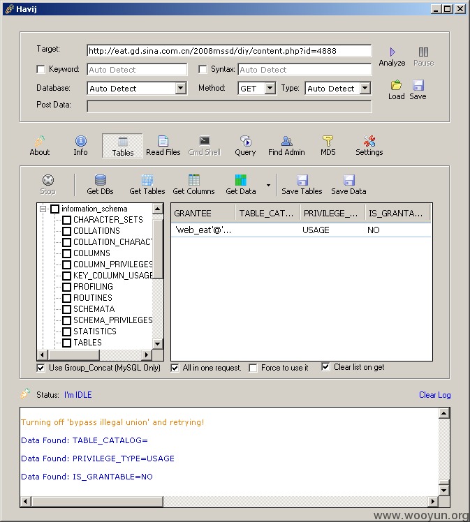Click log line 'Data Found: PRIVILEGE_TYPE=USAGE'
The height and width of the screenshot is (522, 470).
click(x=98, y=458)
